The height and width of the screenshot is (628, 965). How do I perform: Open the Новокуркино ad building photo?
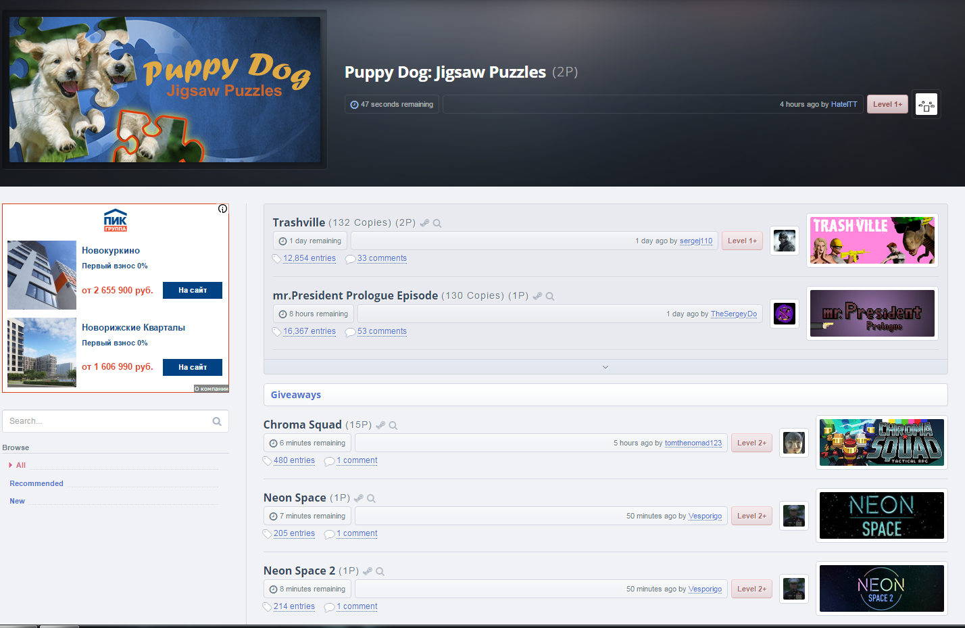point(42,275)
